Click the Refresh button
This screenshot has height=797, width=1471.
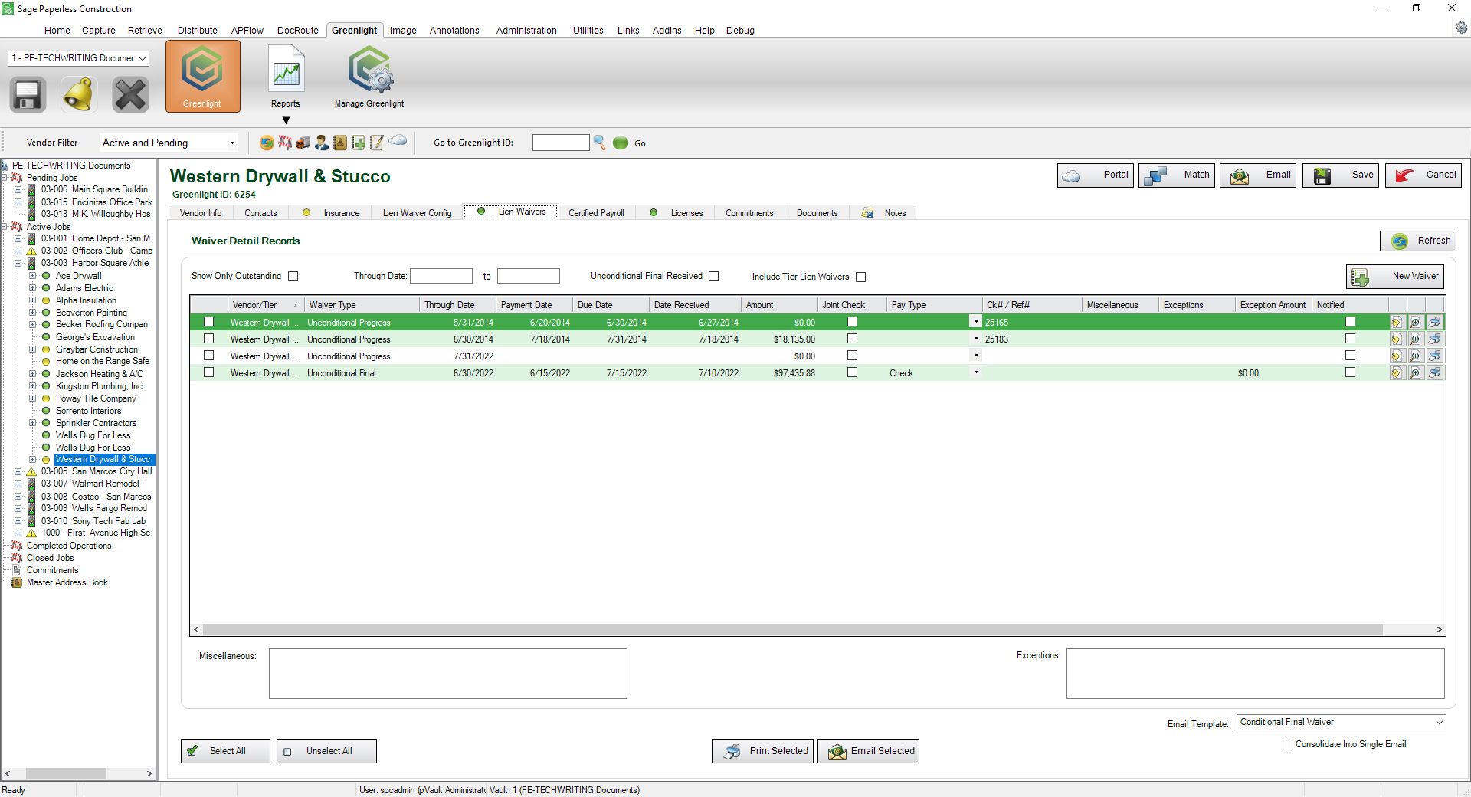[x=1418, y=241]
